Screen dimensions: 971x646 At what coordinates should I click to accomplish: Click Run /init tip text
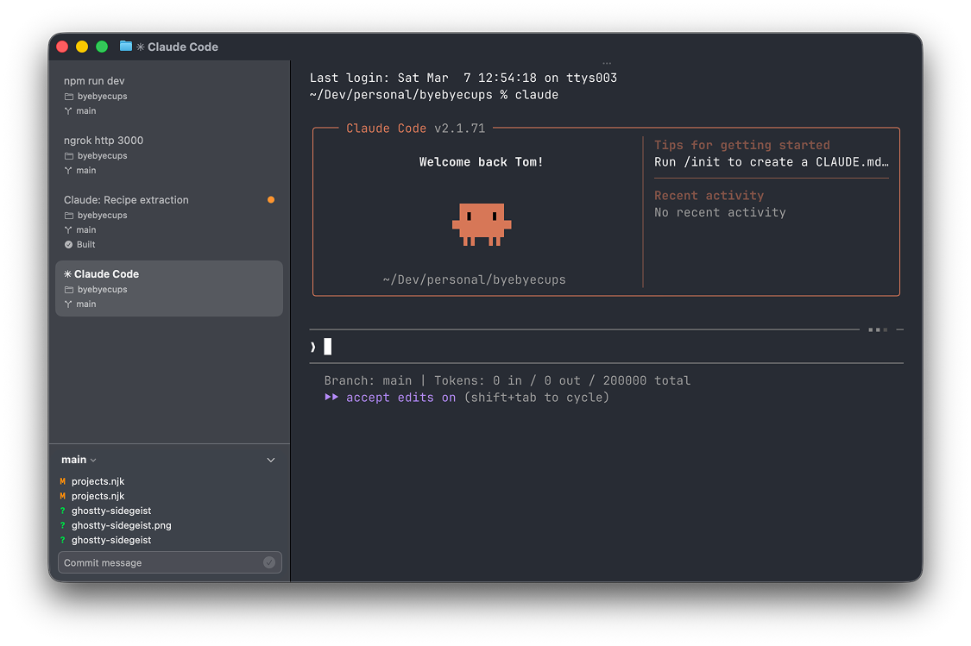771,162
